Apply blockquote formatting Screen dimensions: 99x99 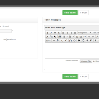(x=84, y=36)
